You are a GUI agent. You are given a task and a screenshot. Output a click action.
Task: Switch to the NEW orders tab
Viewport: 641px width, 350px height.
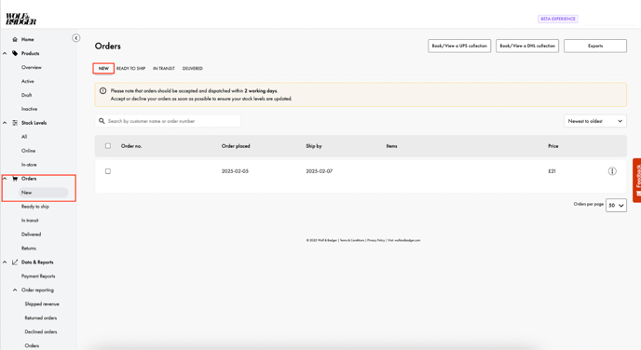(x=103, y=69)
